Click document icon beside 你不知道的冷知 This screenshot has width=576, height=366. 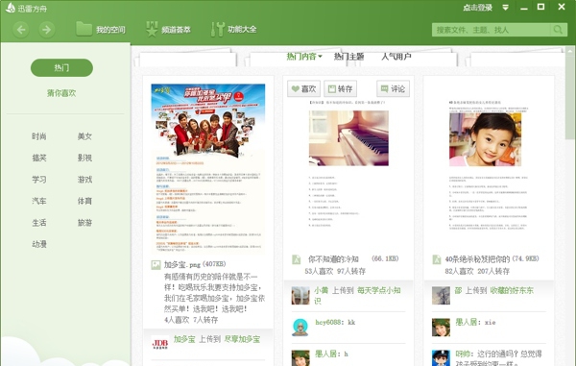pos(296,259)
